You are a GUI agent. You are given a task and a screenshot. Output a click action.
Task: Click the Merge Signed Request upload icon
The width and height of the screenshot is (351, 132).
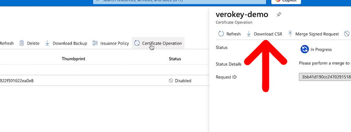(x=290, y=34)
